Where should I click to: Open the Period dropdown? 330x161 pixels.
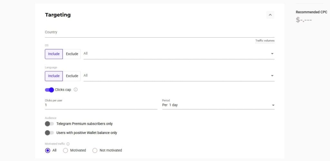point(218,104)
